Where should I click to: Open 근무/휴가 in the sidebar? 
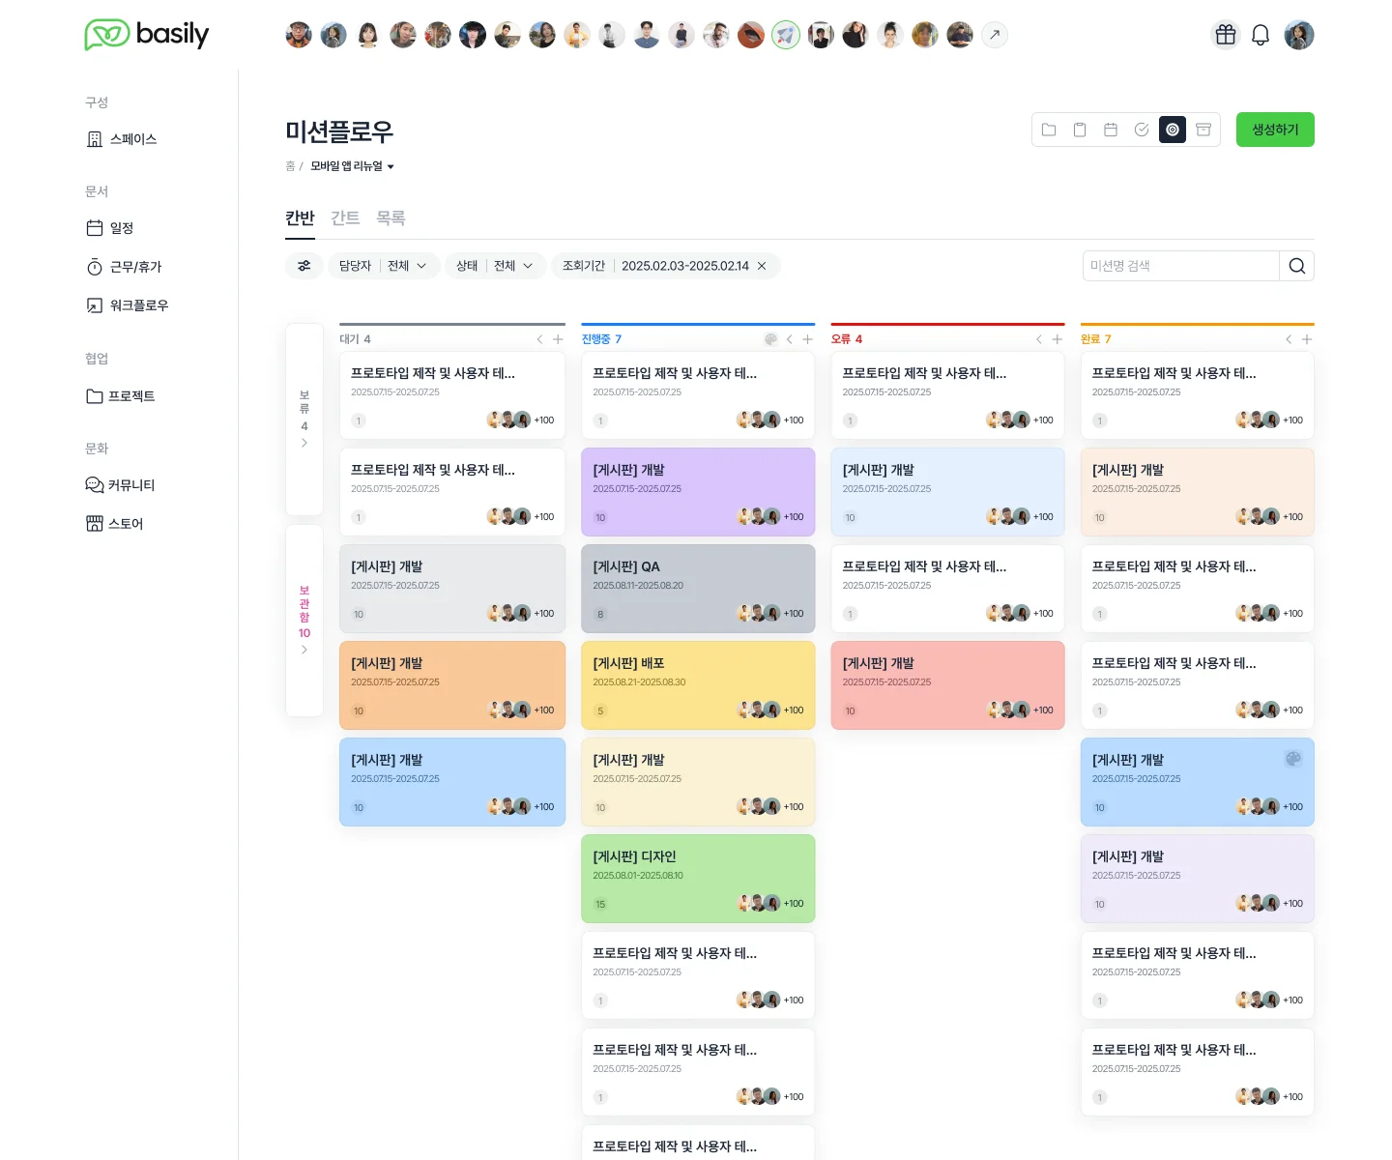coord(124,267)
